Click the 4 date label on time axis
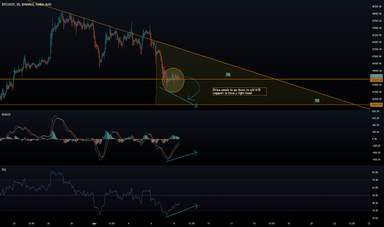This screenshot has height=227, width=384. click(129, 224)
